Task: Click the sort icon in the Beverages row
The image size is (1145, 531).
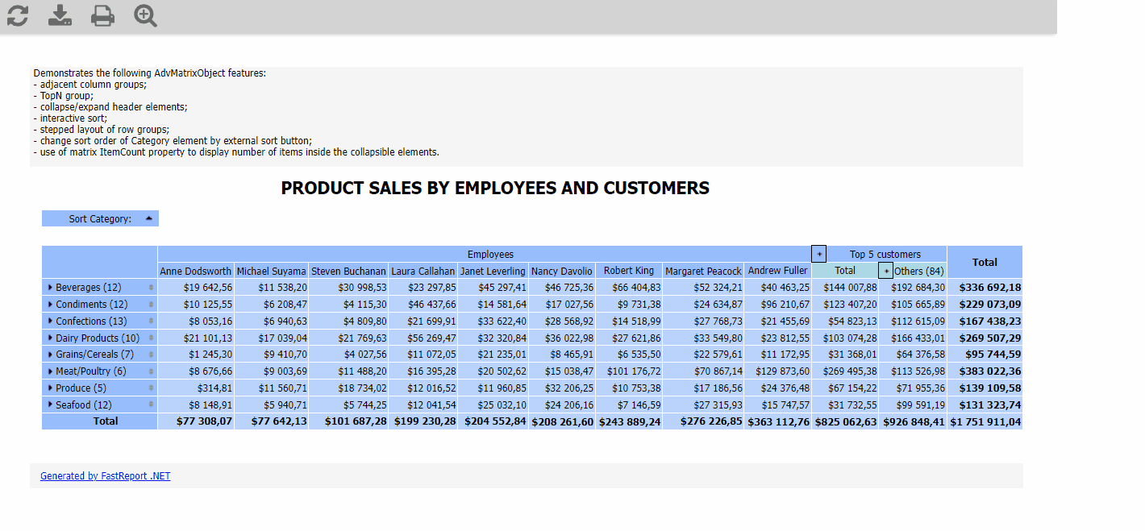Action: 151,288
